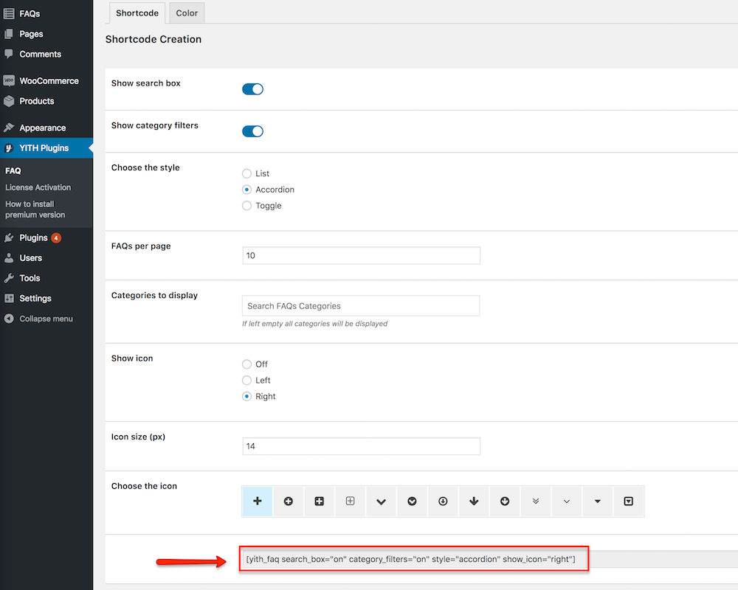Choose the bold chevron-down icon option
738x590 pixels.
pos(382,501)
